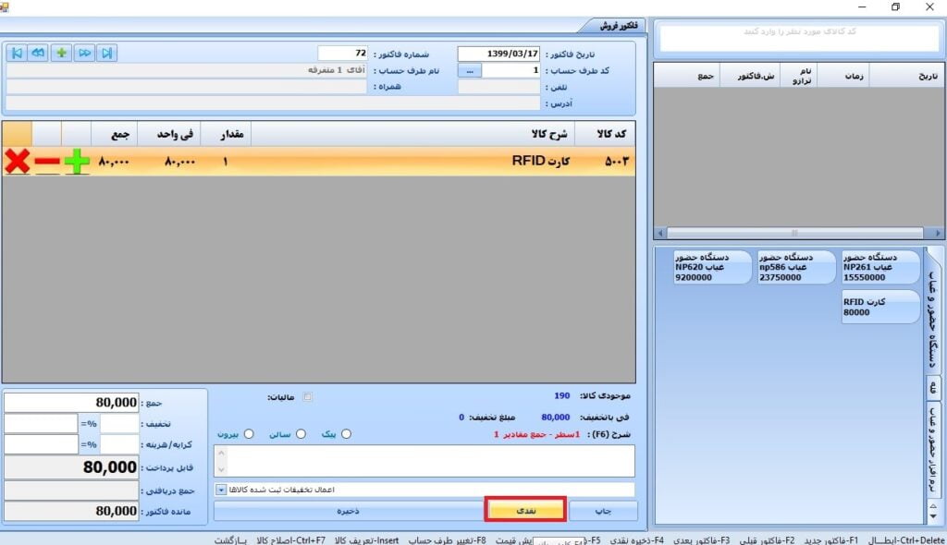Enable the مالیات (tax) checkbox
This screenshot has width=947, height=545.
(307, 396)
